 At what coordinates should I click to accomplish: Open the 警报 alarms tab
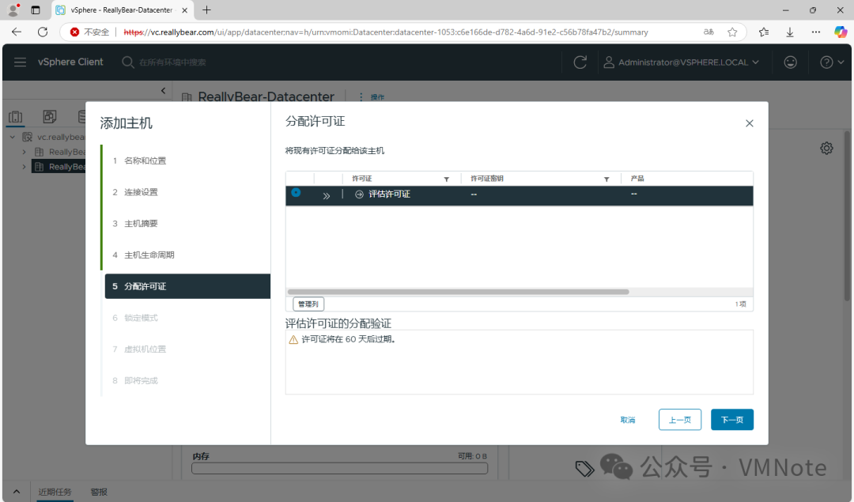(x=99, y=492)
